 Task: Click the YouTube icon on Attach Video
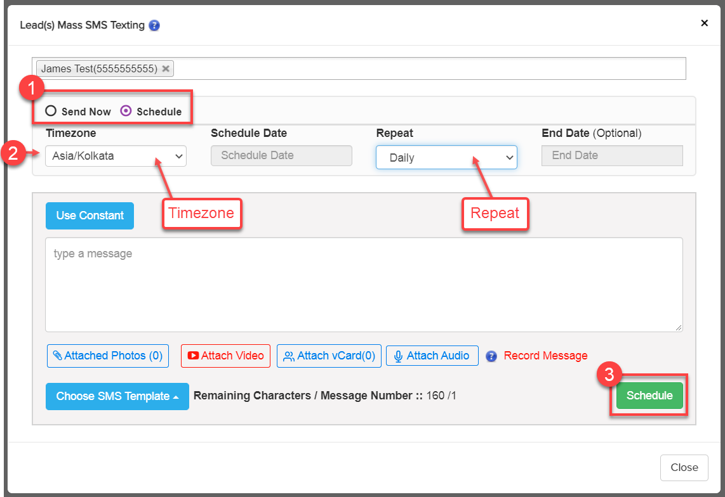pos(193,356)
